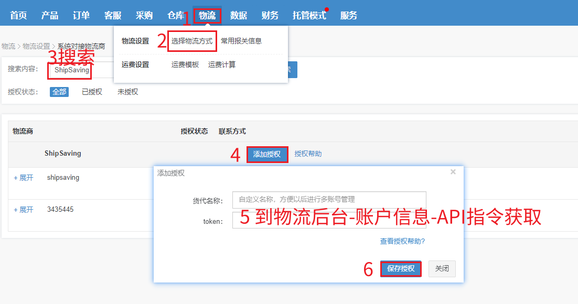Click the ShipSaving provider name in the table

(62, 153)
